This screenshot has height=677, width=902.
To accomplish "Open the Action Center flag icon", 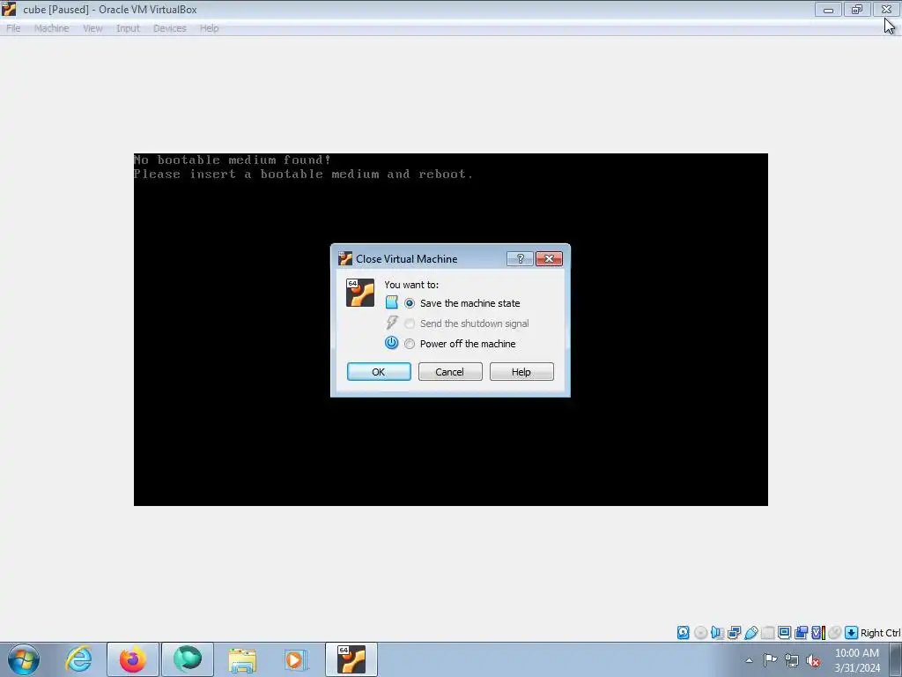I will click(x=770, y=660).
